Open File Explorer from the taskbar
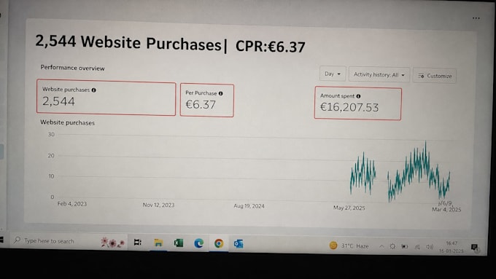This screenshot has height=279, width=496. (158, 243)
